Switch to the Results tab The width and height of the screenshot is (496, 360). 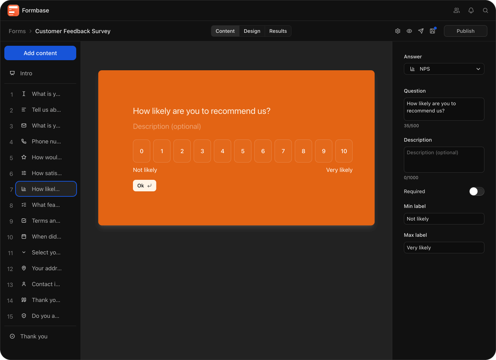[278, 31]
